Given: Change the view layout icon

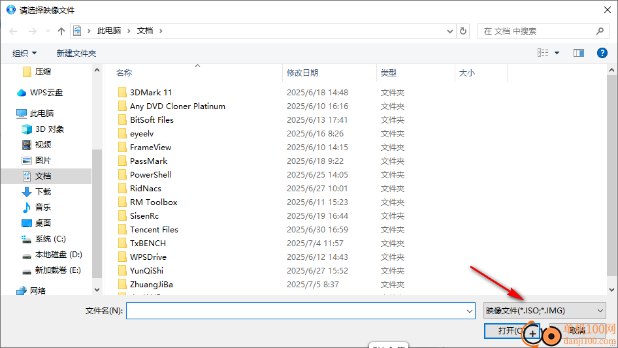Looking at the screenshot, I should 543,53.
